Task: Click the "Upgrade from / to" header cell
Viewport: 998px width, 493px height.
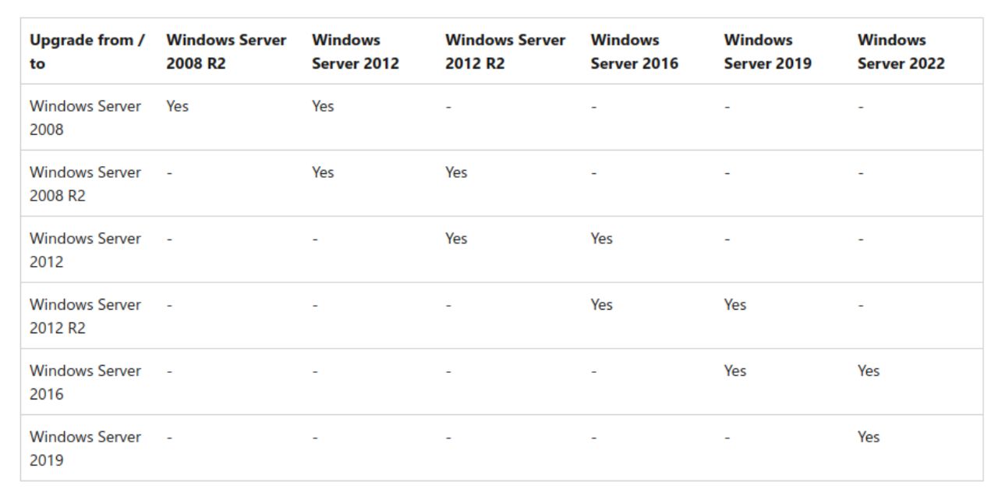Action: click(x=87, y=51)
